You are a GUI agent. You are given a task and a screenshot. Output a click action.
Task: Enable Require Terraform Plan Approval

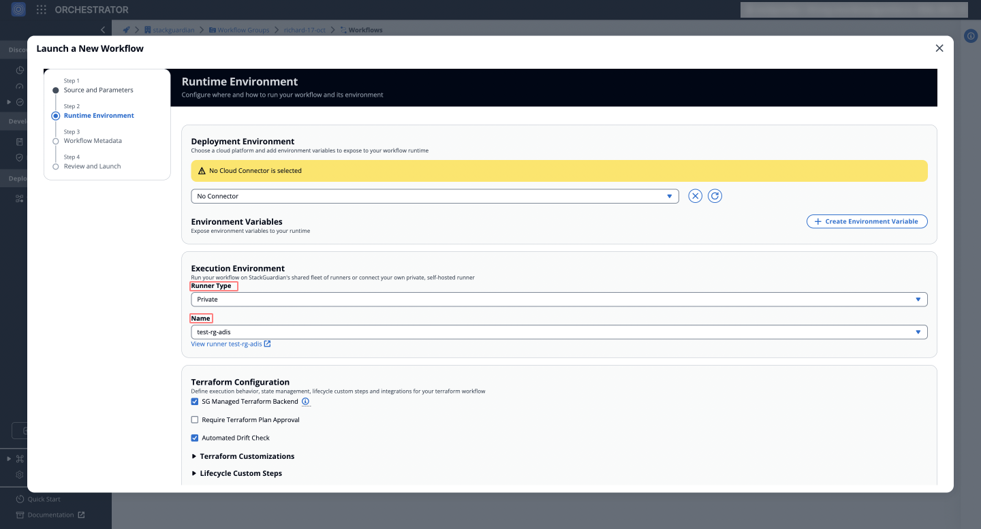click(195, 419)
